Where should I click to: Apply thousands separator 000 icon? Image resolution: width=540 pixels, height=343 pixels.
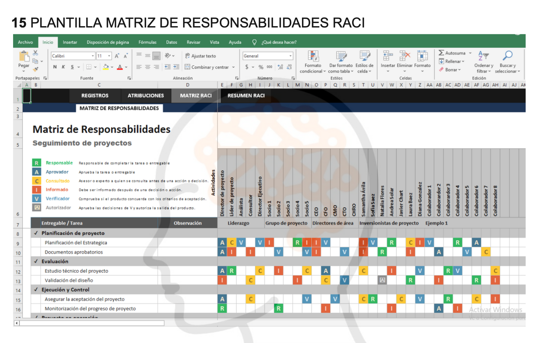(x=269, y=67)
